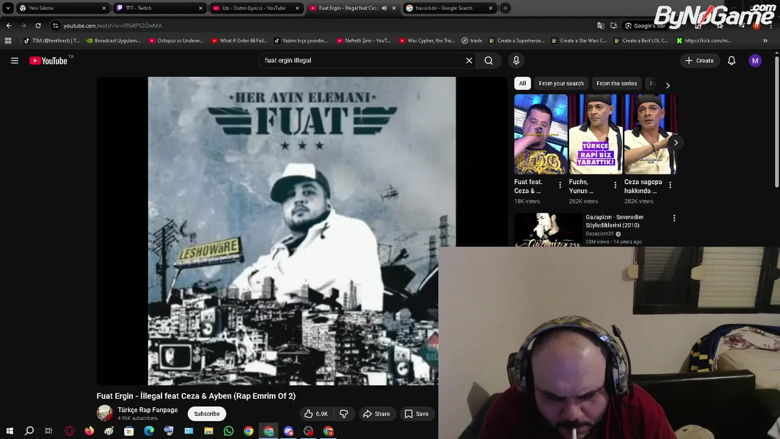
Task: Open the Windows Start menu
Action: pos(9,431)
